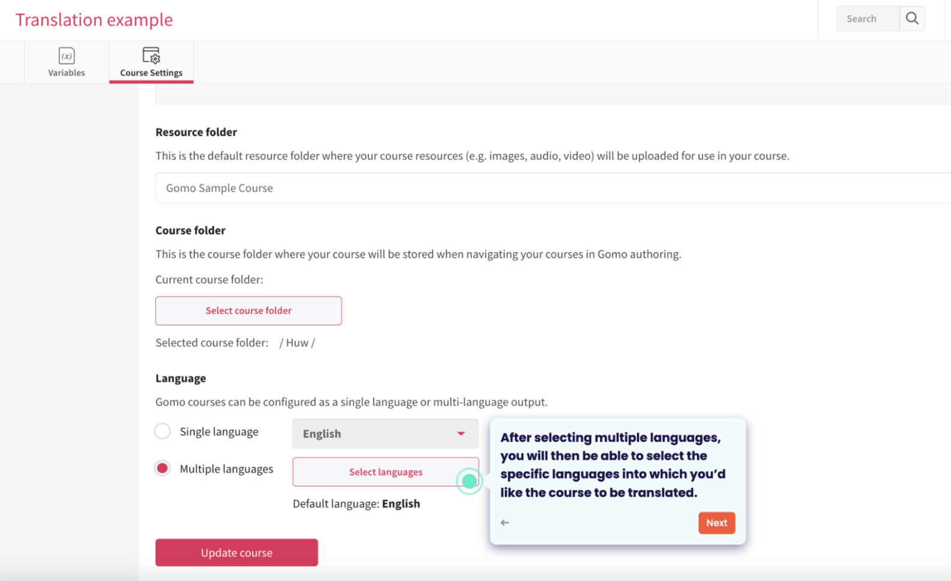The width and height of the screenshot is (951, 581).
Task: Click the back arrow inside the tour tooltip
Action: click(504, 522)
